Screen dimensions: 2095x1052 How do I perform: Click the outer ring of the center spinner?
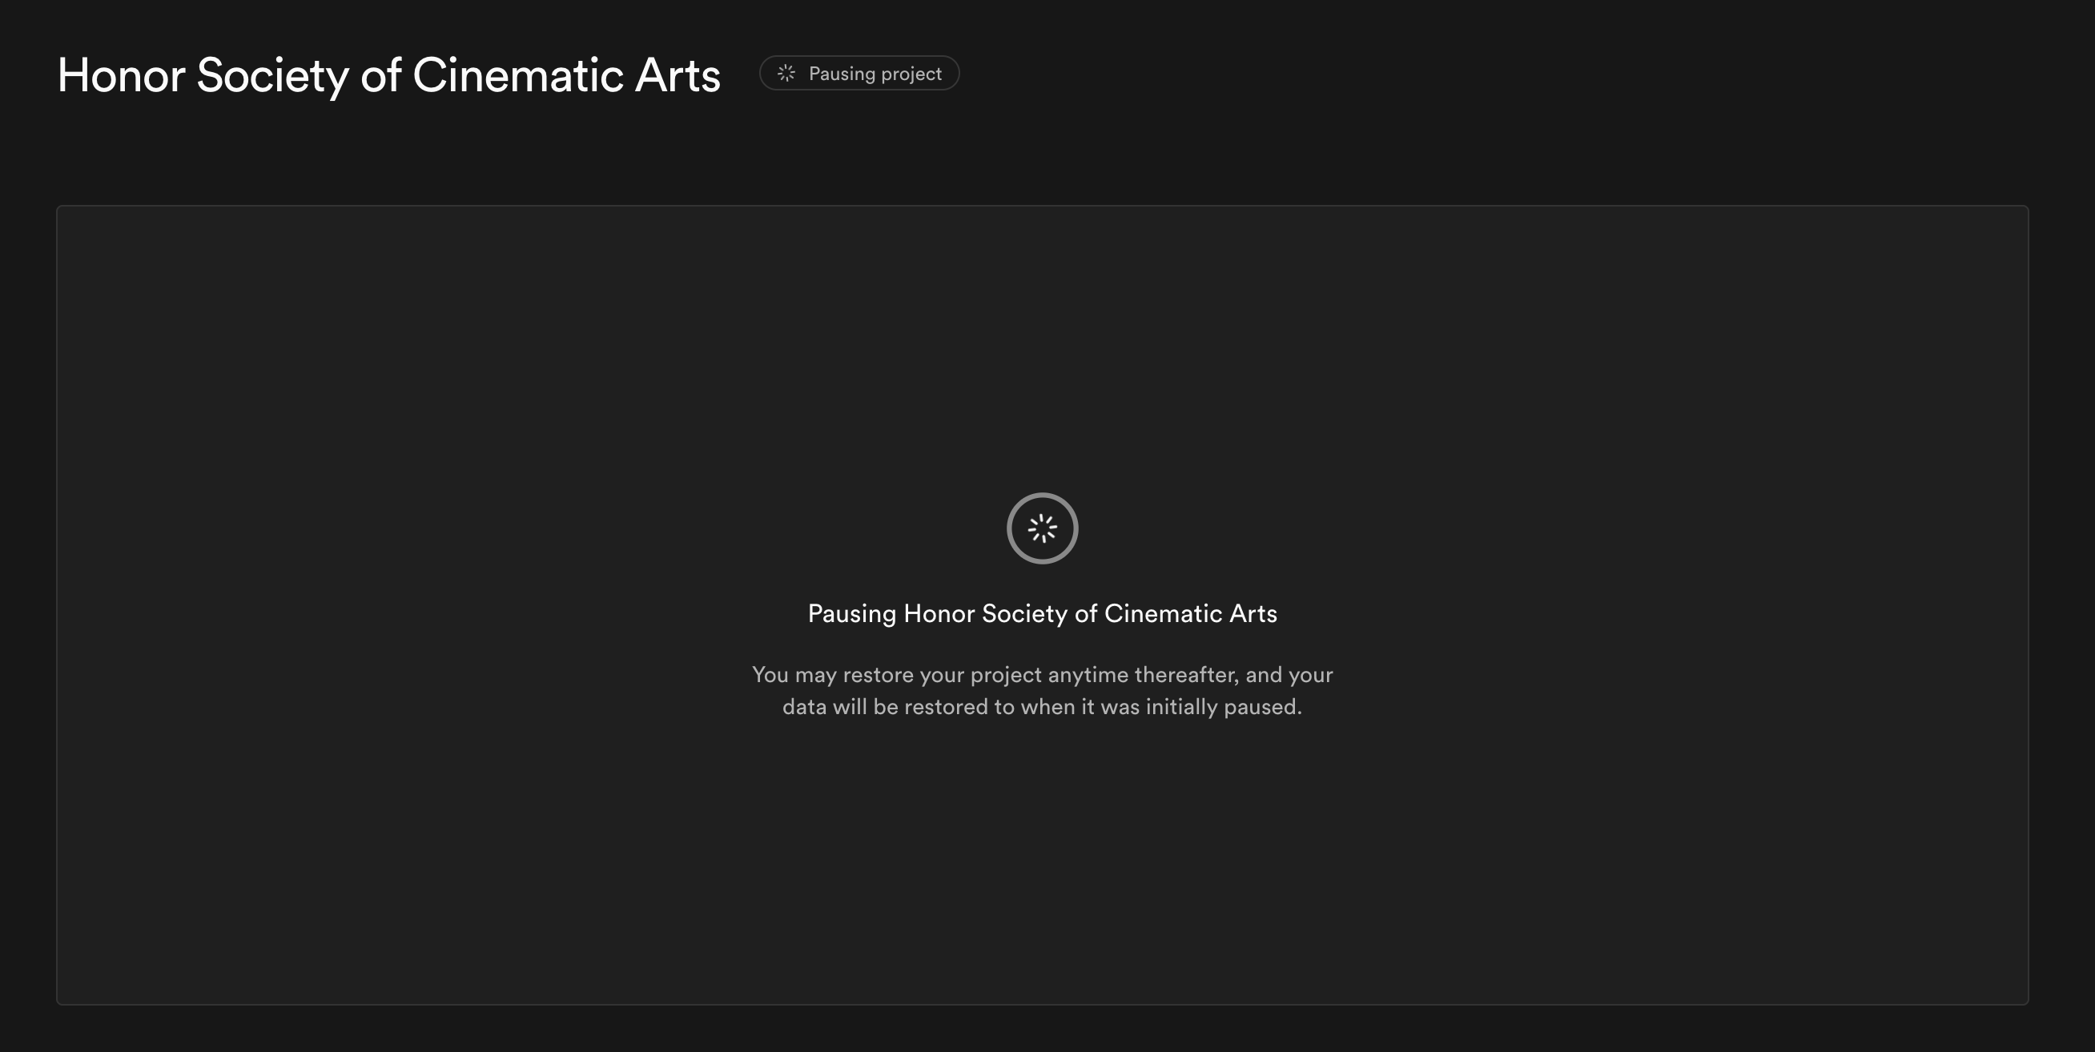(1010, 528)
